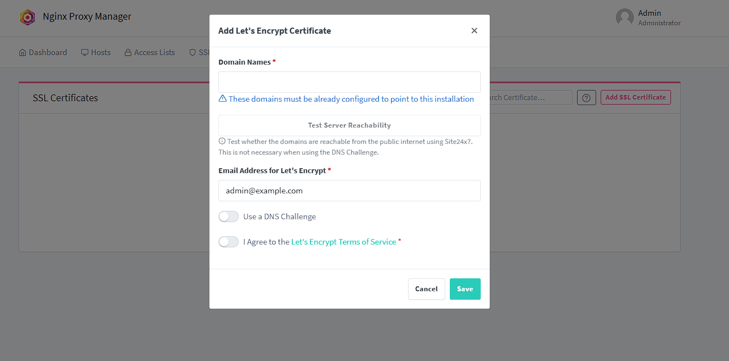This screenshot has height=361, width=729.
Task: Click the Save button
Action: coord(464,289)
